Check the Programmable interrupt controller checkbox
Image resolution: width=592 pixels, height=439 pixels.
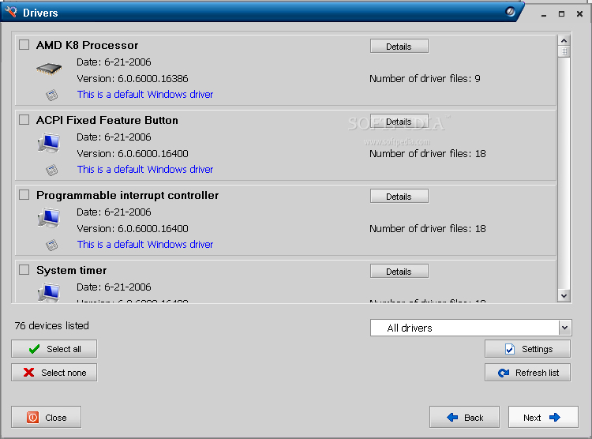(x=24, y=195)
